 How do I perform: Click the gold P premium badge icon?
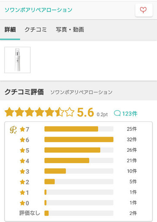point(13,129)
